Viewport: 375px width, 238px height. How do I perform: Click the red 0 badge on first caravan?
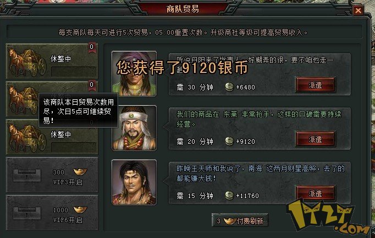pyautogui.click(x=92, y=47)
